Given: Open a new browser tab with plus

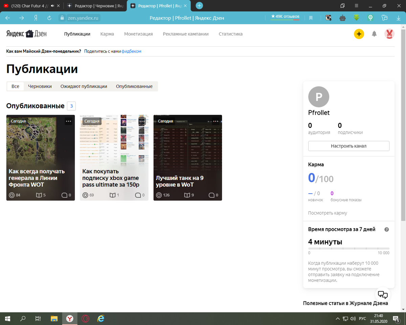Looking at the screenshot, I should click(200, 5).
